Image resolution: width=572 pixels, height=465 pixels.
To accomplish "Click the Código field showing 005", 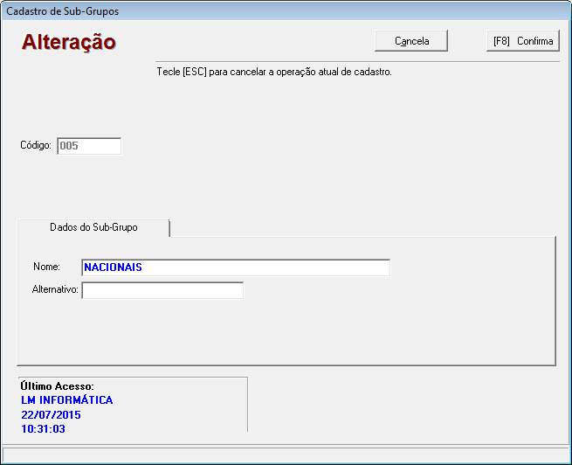I will (x=88, y=146).
